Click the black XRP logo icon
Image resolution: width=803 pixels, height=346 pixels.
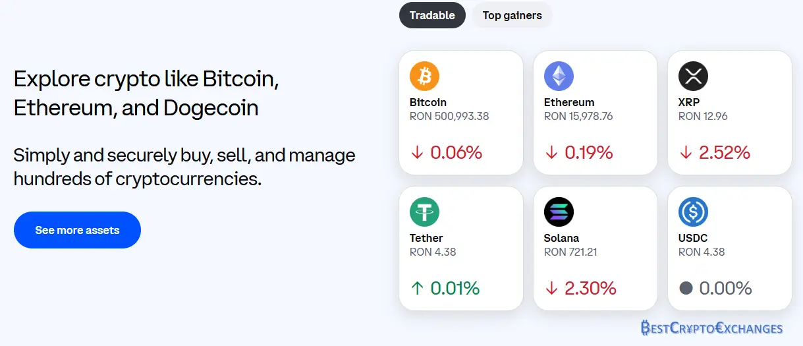pos(693,76)
